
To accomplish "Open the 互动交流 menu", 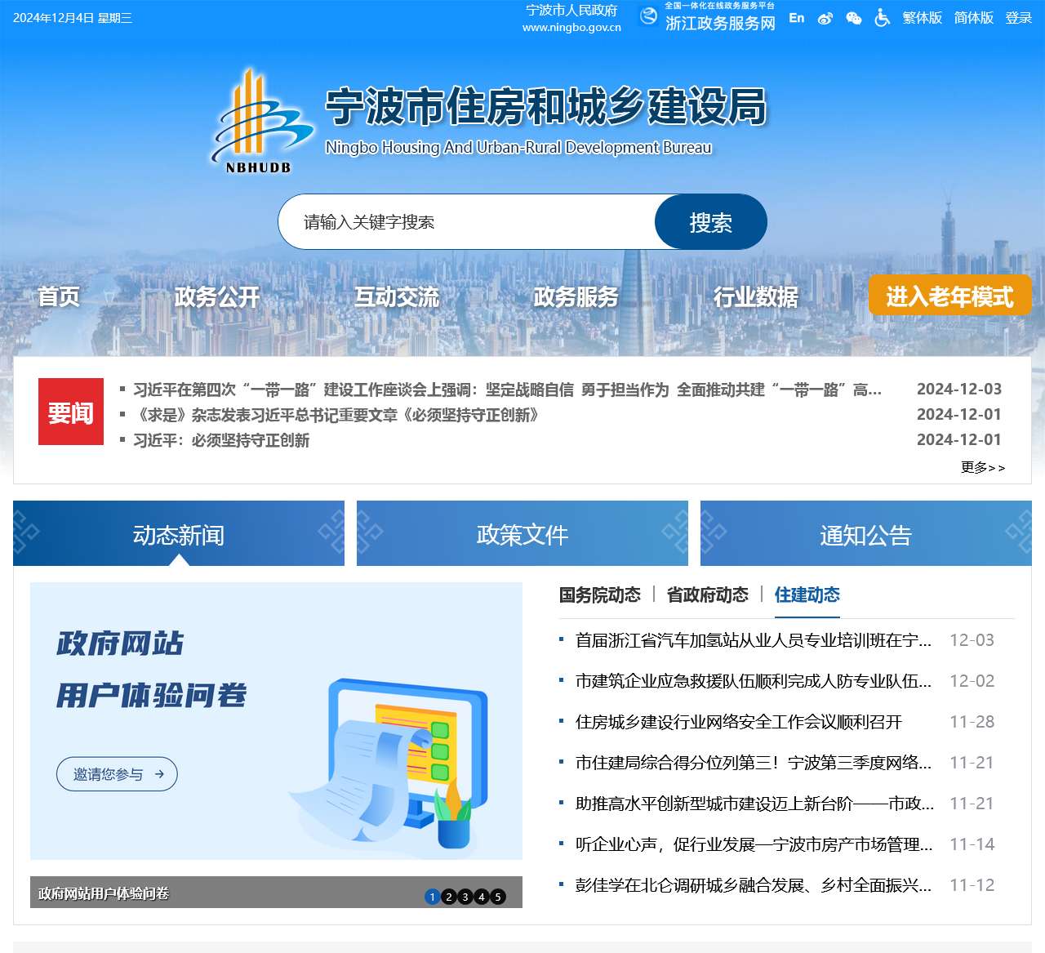I will coord(397,296).
